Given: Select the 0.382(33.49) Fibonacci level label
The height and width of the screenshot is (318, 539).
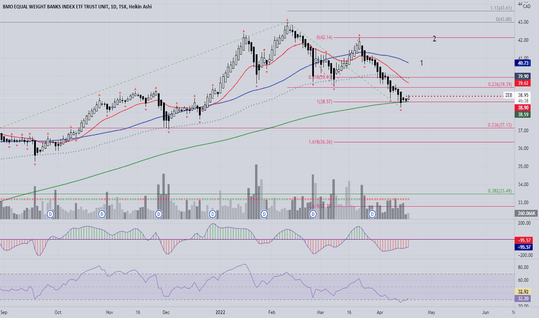Looking at the screenshot, I should tap(500, 191).
